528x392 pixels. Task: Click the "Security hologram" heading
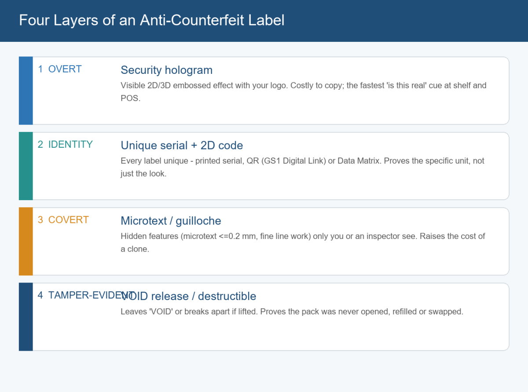pyautogui.click(x=166, y=70)
